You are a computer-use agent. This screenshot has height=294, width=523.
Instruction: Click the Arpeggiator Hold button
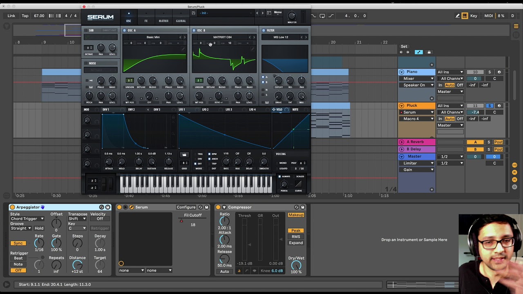[39, 228]
